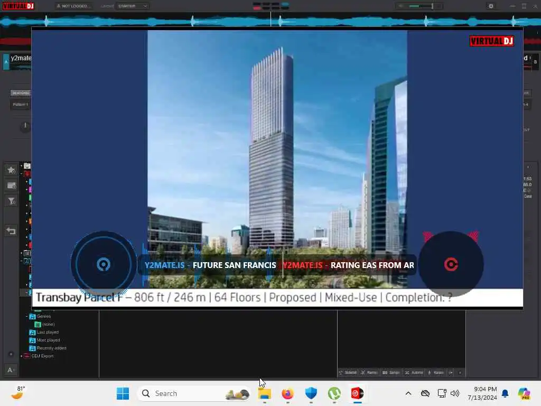Click the Transbay Parcel F caption text
The width and height of the screenshot is (541, 406).
(x=244, y=298)
